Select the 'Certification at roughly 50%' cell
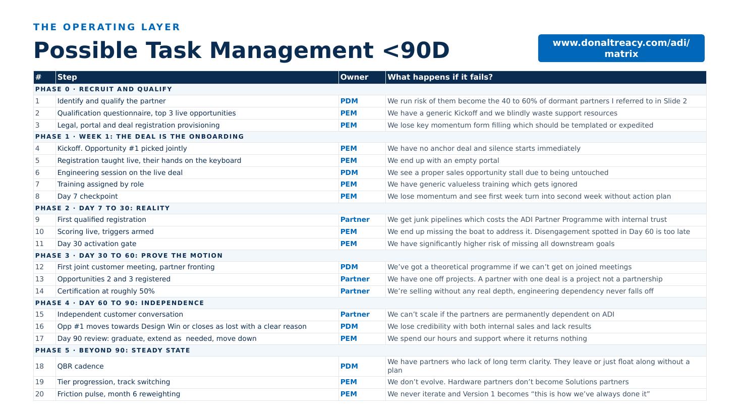 point(197,291)
